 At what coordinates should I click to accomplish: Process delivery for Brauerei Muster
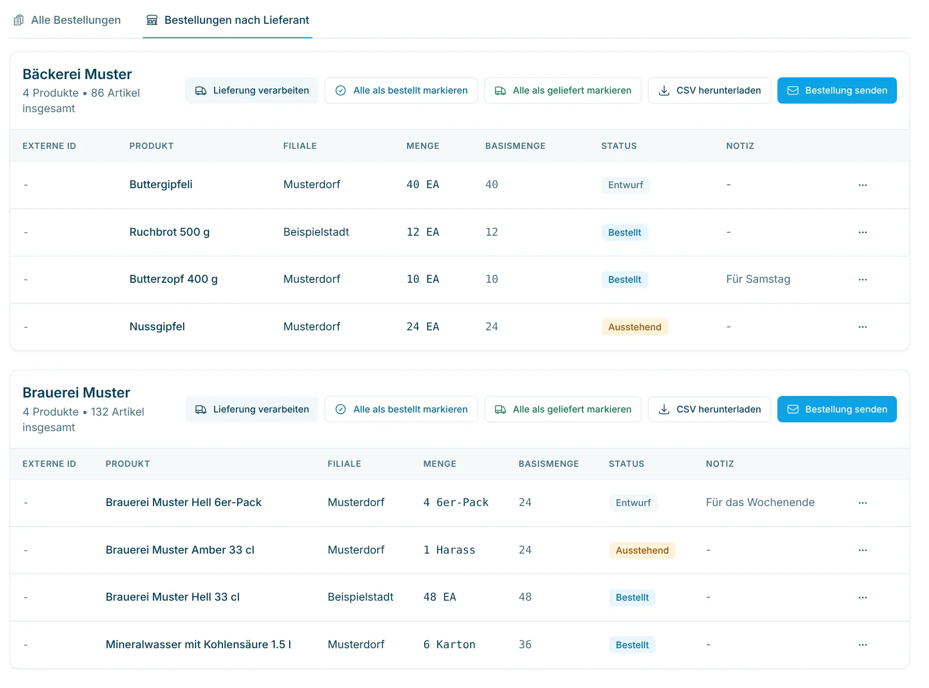tap(251, 409)
